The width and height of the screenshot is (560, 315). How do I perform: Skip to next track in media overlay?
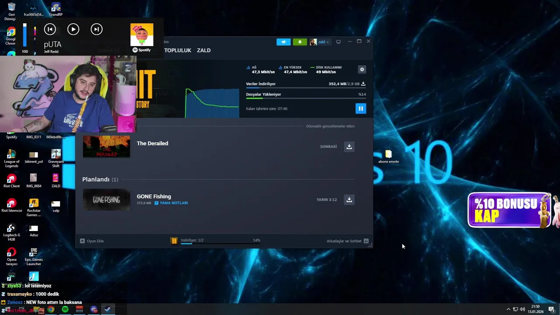(x=97, y=29)
